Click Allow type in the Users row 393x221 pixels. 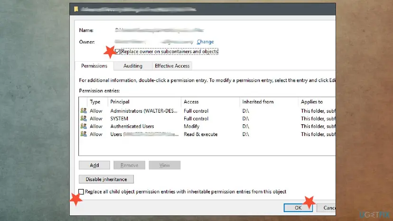[96, 134]
